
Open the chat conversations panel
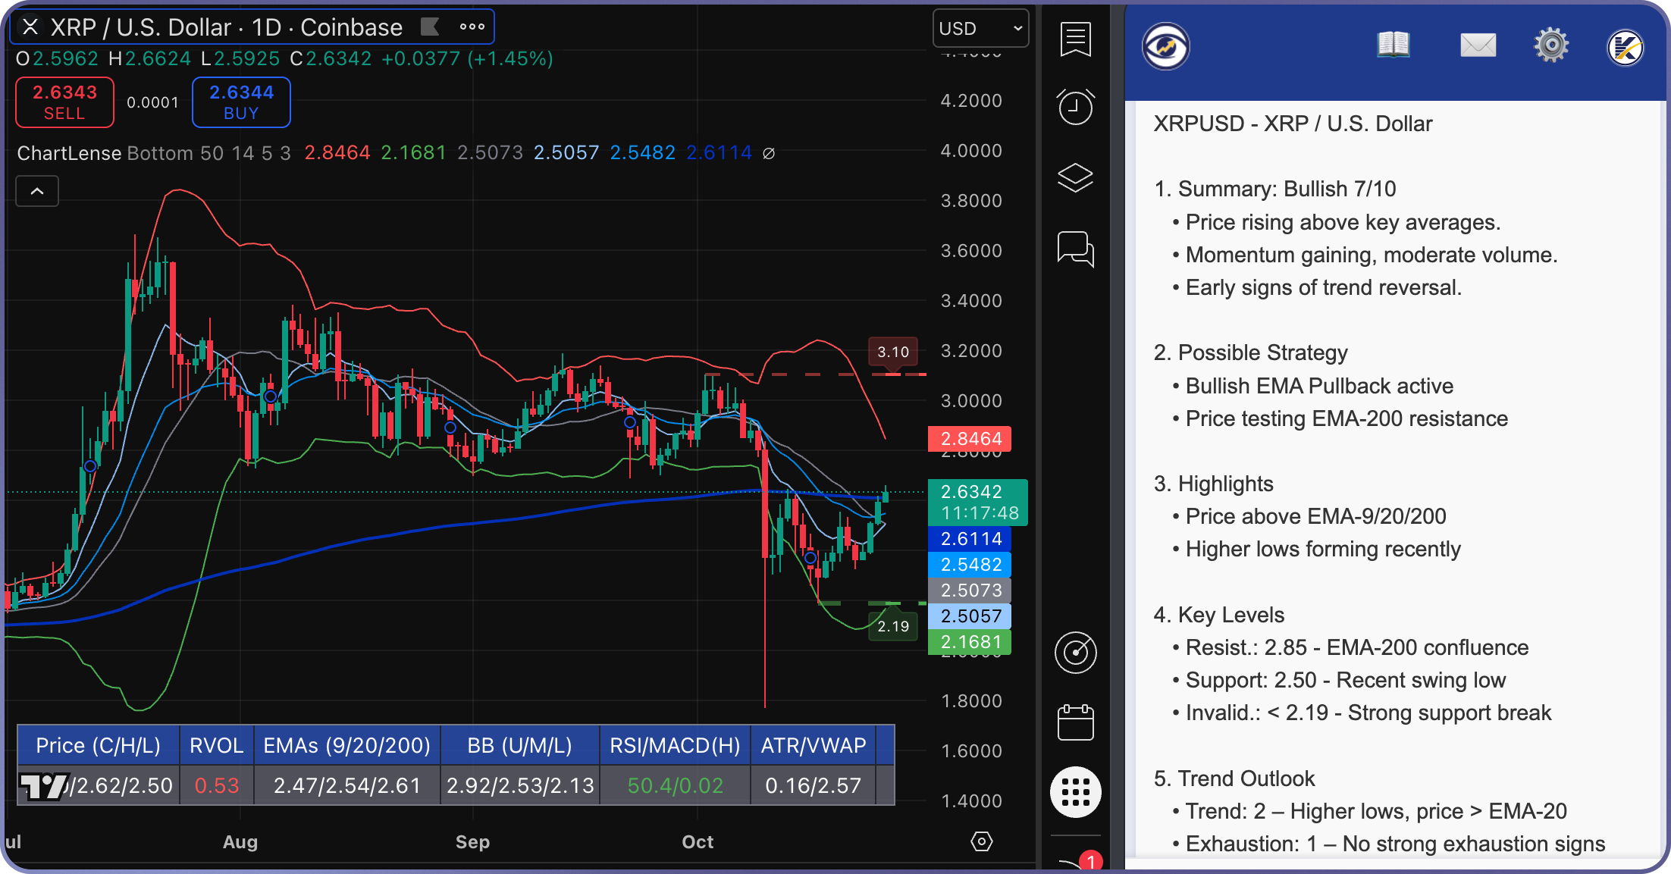[x=1075, y=250]
